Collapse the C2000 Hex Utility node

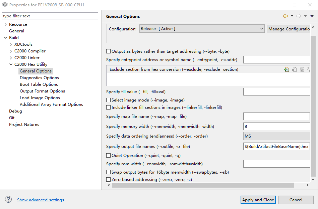[x=11, y=64]
